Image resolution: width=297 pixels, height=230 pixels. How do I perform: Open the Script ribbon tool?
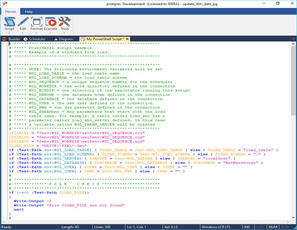[9, 24]
